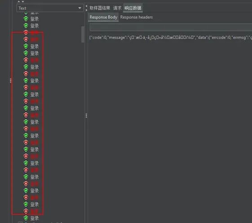Open the Text renderer dropdown

tap(50, 8)
